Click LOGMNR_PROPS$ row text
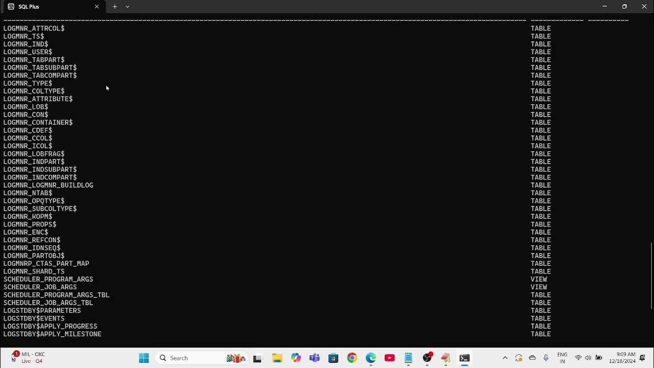This screenshot has height=368, width=654. [x=30, y=224]
